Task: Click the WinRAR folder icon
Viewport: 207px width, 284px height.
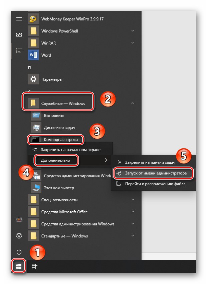Action: point(33,43)
